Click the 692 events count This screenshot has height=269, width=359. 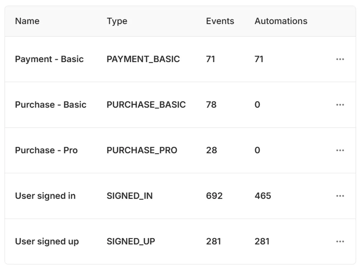214,196
